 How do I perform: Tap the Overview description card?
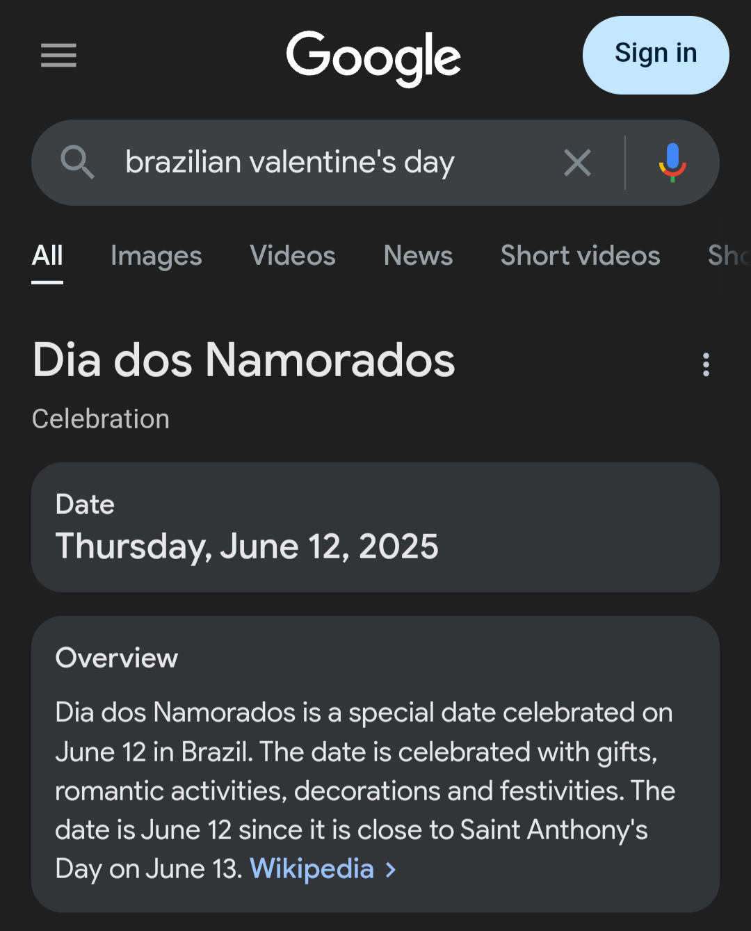pyautogui.click(x=375, y=764)
